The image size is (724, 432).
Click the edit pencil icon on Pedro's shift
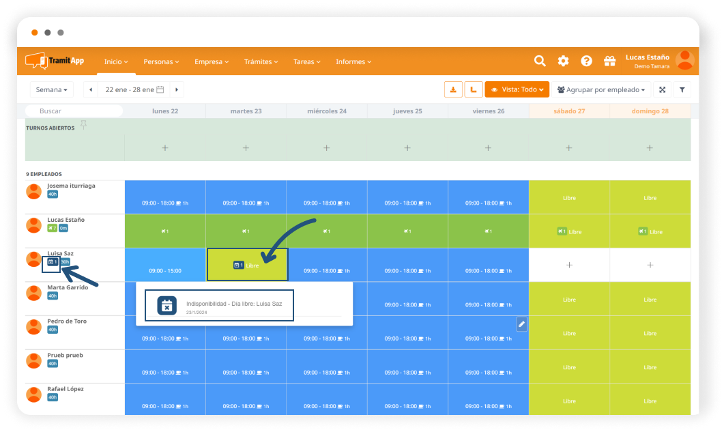[521, 324]
